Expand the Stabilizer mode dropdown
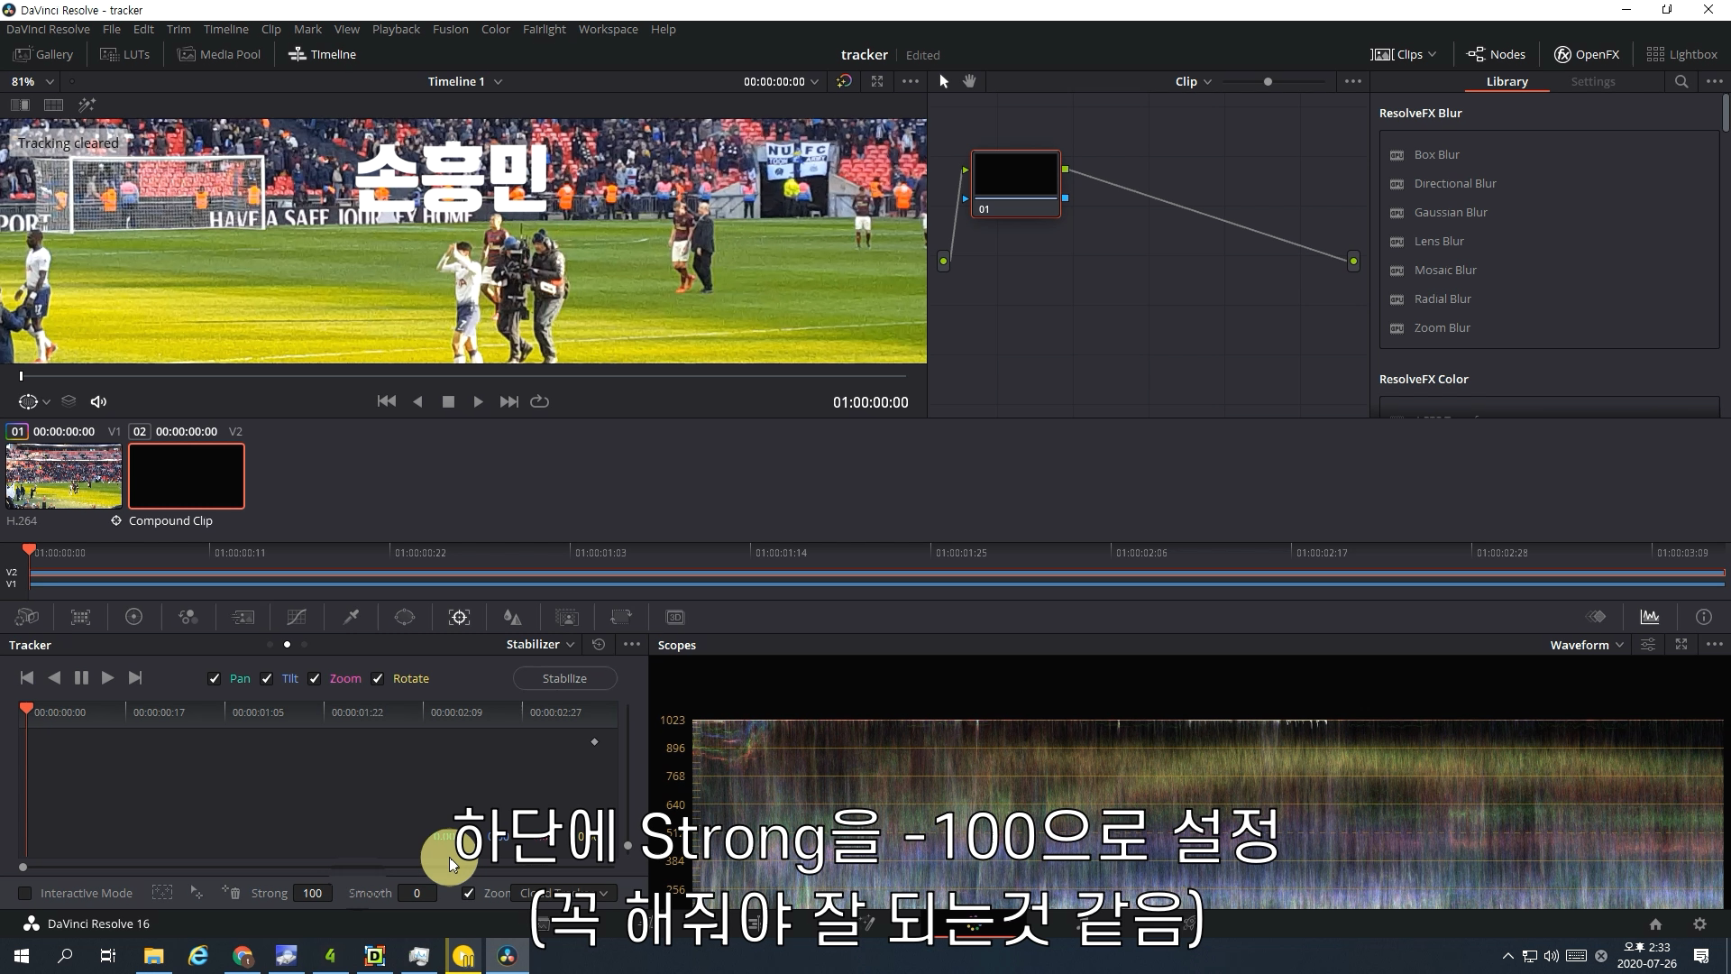Image resolution: width=1731 pixels, height=974 pixels. point(540,644)
